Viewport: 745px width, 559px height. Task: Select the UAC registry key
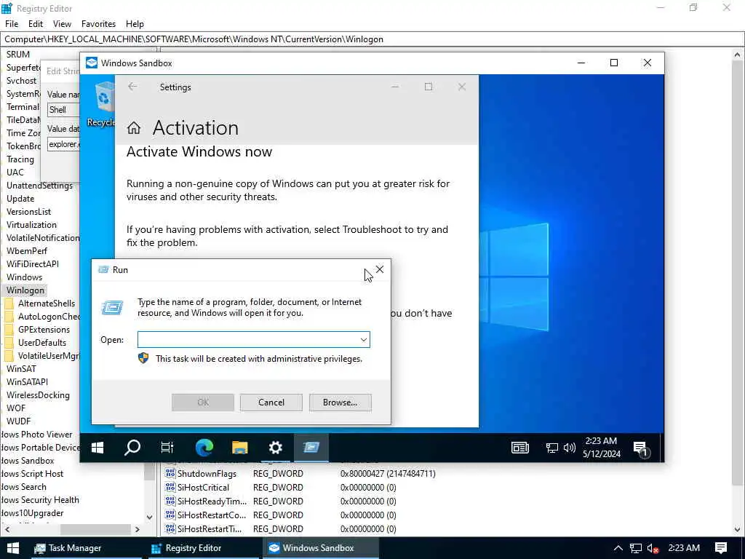pos(15,172)
